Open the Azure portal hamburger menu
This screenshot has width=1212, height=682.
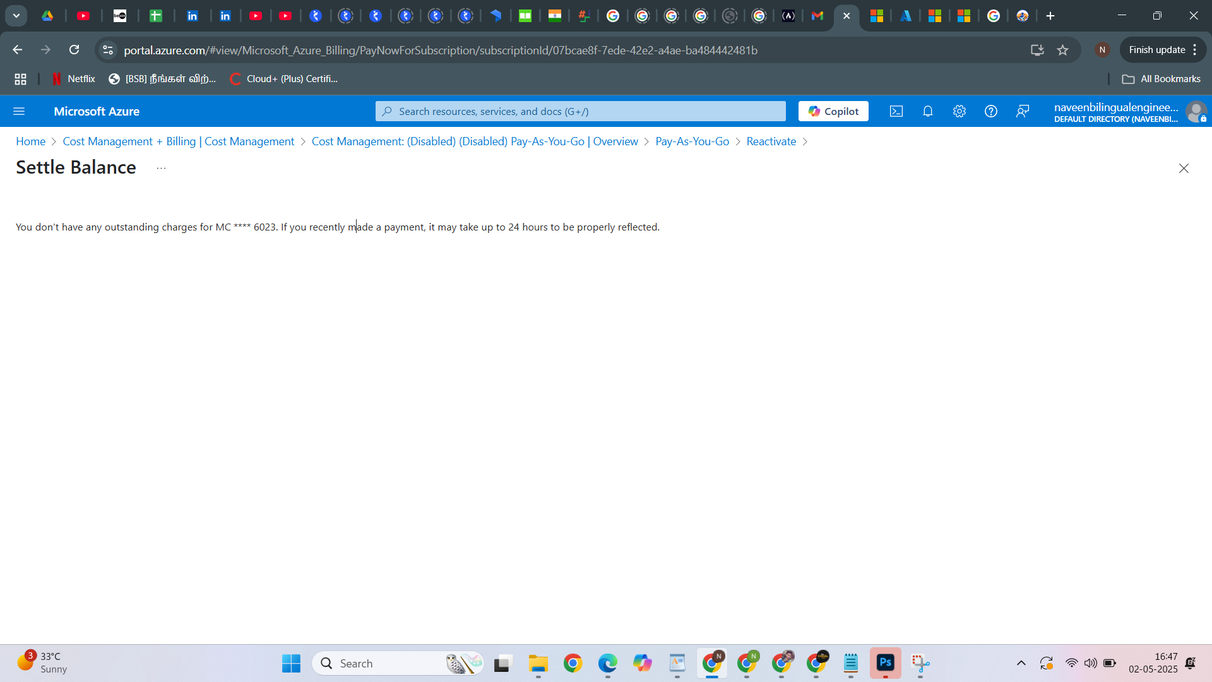pyautogui.click(x=19, y=111)
